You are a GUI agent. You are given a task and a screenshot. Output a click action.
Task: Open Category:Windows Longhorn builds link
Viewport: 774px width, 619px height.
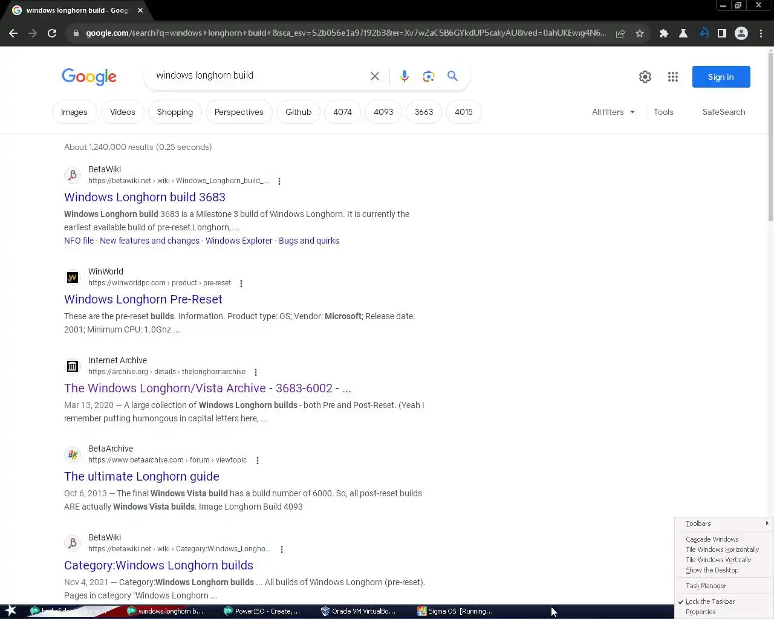tap(158, 565)
